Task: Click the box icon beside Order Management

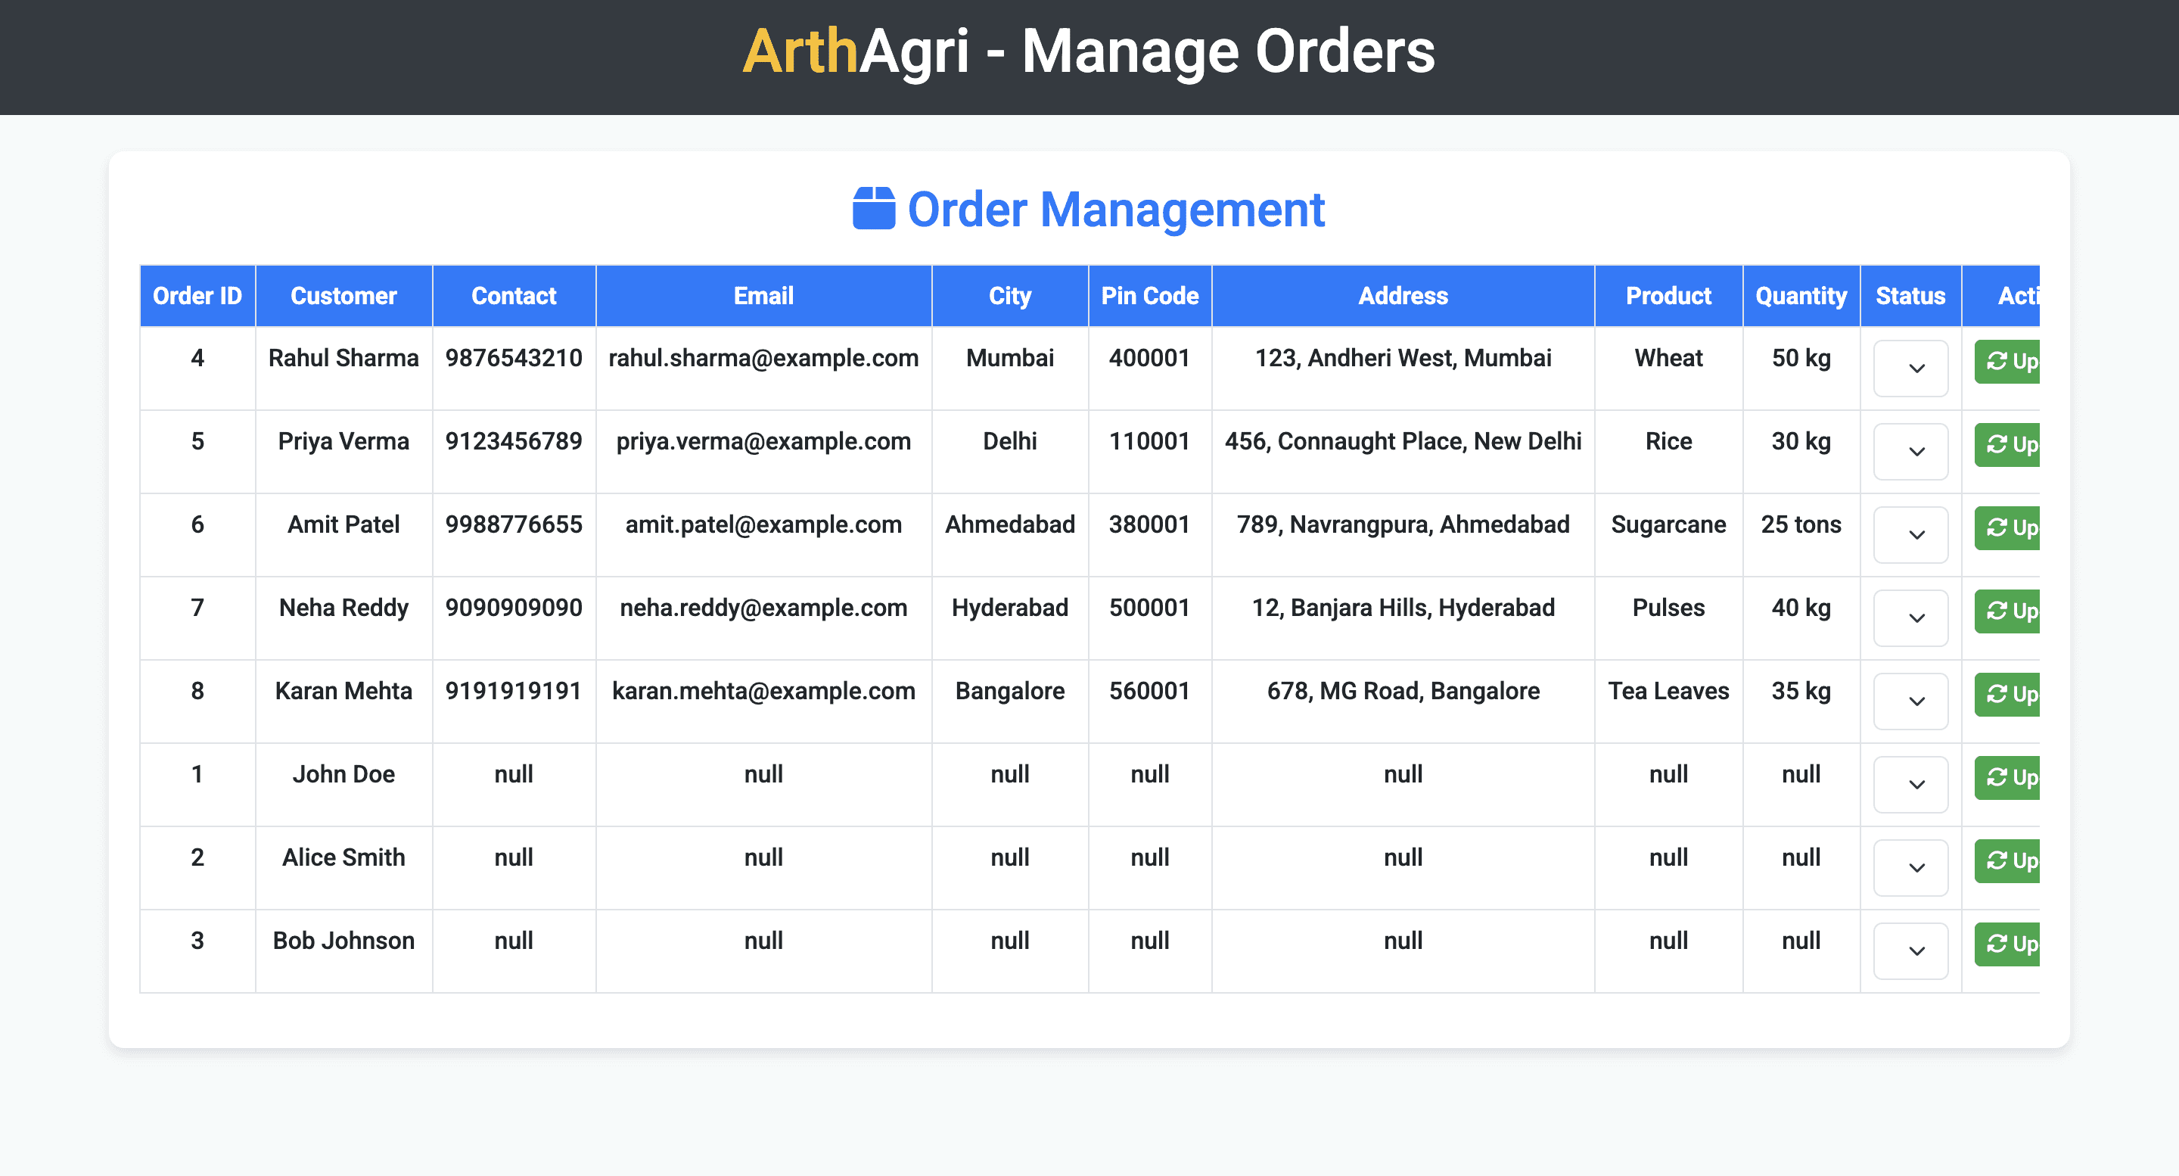Action: [873, 209]
